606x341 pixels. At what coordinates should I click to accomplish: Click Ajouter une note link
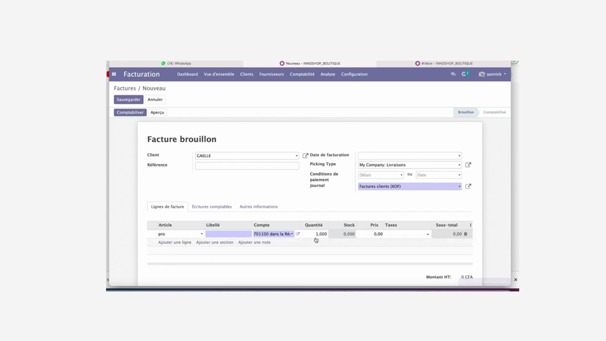[x=254, y=242]
